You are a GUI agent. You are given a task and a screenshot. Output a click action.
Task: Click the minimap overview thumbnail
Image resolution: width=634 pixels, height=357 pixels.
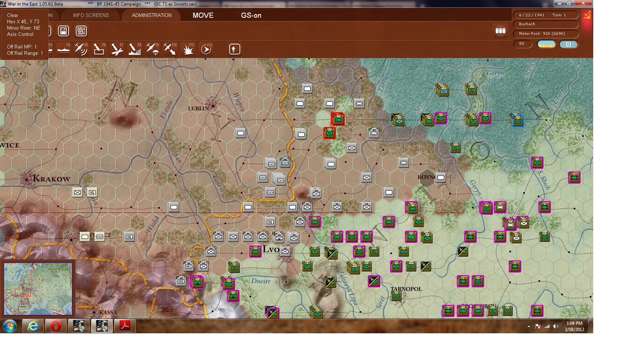(38, 289)
